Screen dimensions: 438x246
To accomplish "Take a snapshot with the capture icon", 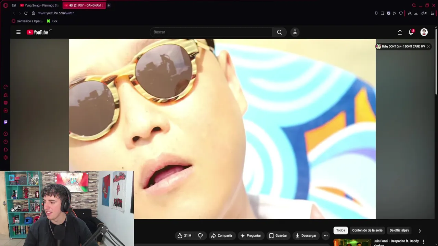I will (x=382, y=13).
